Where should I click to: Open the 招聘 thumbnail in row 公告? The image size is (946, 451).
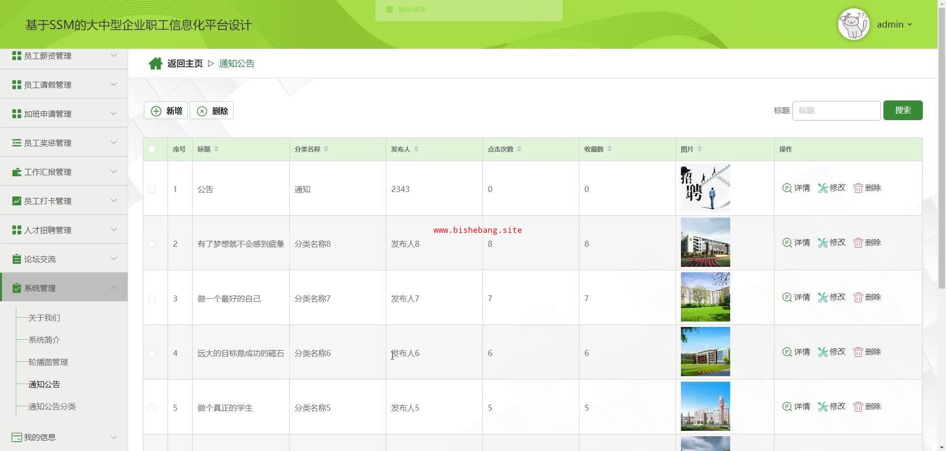click(705, 188)
